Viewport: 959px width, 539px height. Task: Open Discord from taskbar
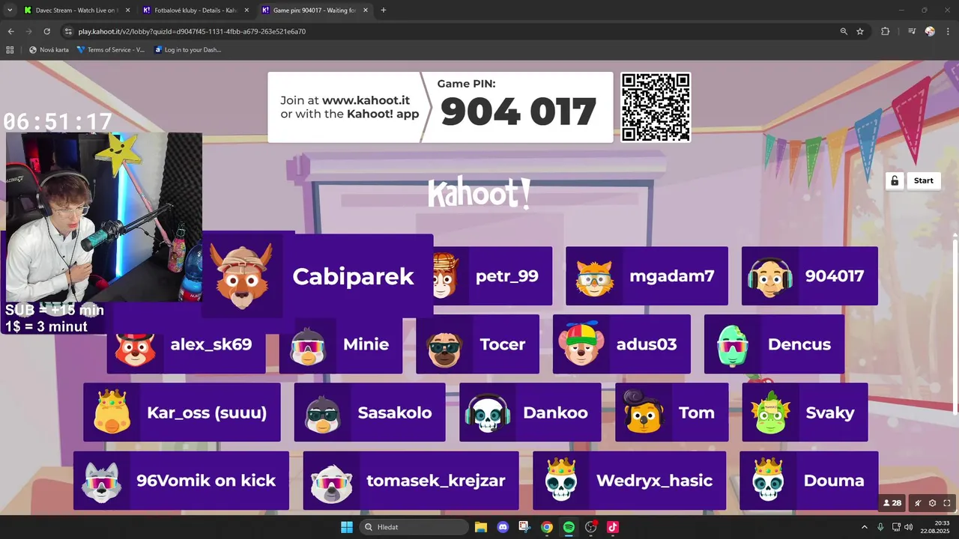(503, 527)
